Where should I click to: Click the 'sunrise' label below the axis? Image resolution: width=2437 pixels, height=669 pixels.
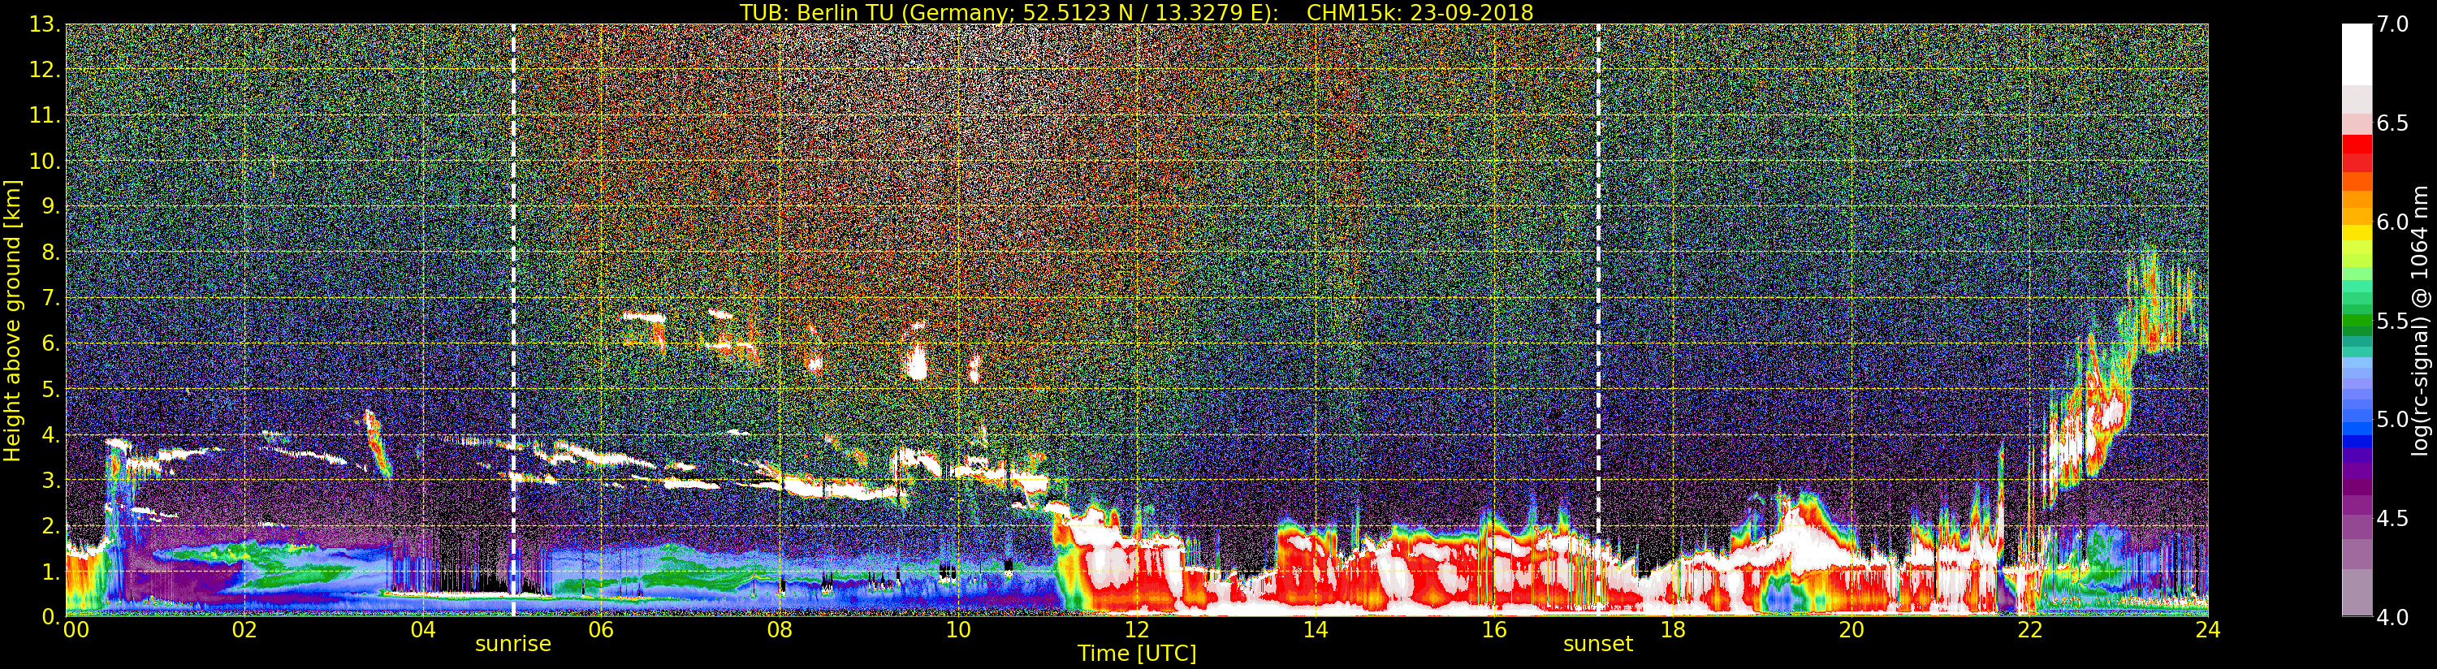[x=512, y=644]
